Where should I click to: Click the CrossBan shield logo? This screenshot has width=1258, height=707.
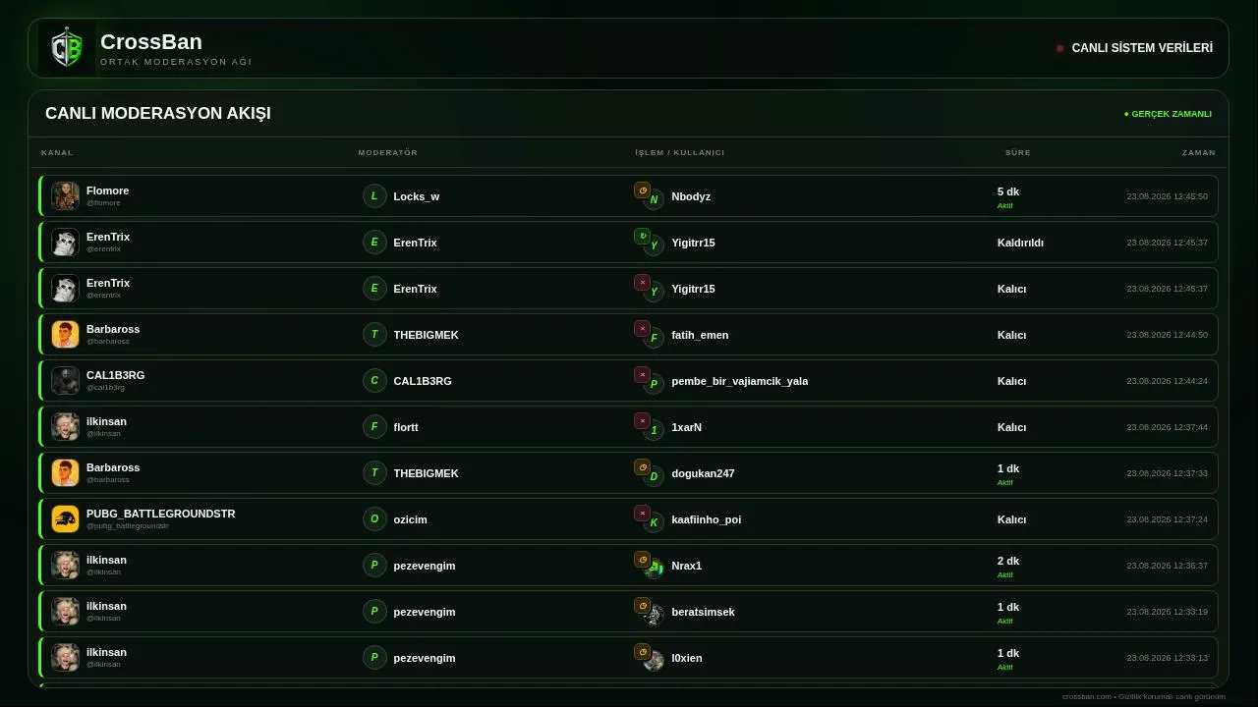[x=67, y=48]
